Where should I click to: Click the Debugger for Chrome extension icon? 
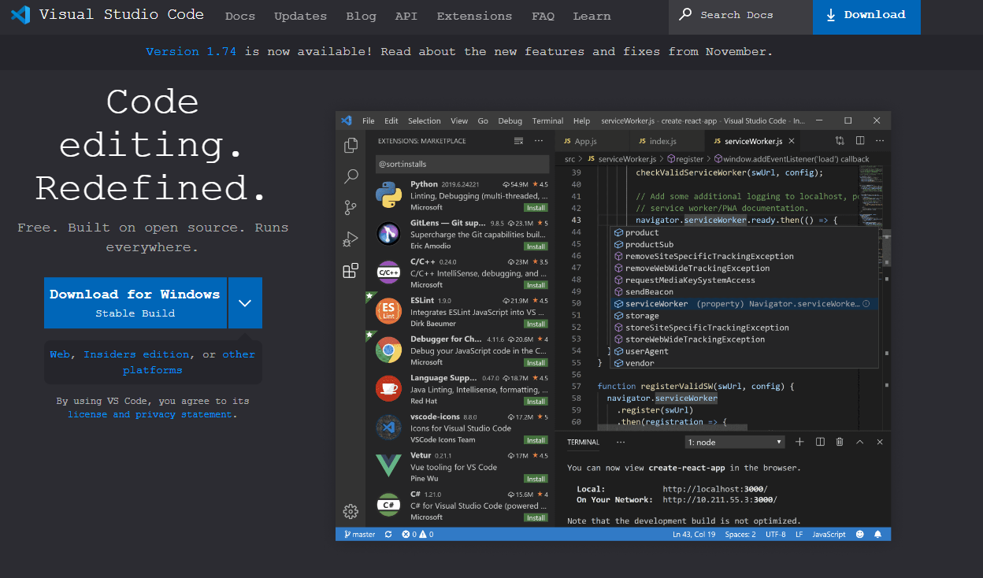pos(388,350)
